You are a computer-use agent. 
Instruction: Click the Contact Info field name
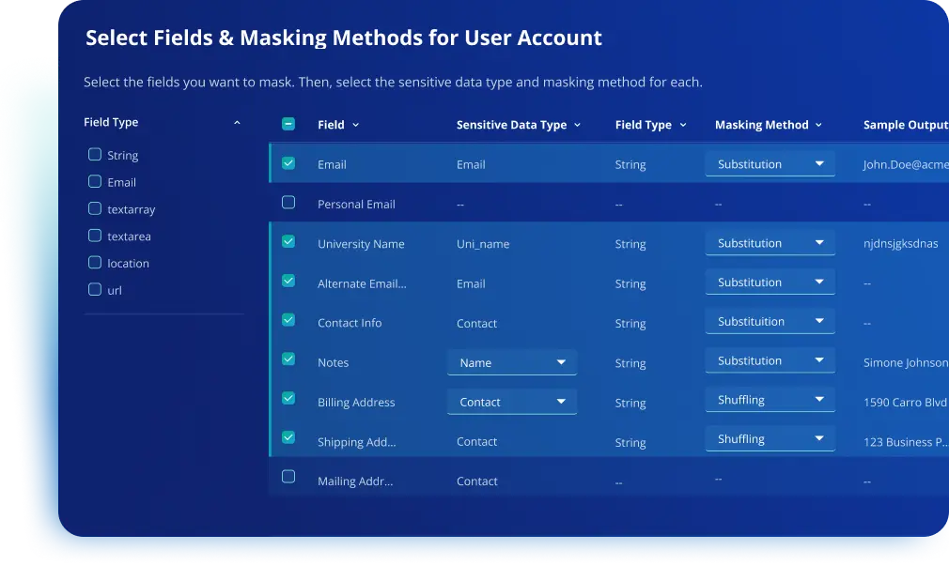350,323
